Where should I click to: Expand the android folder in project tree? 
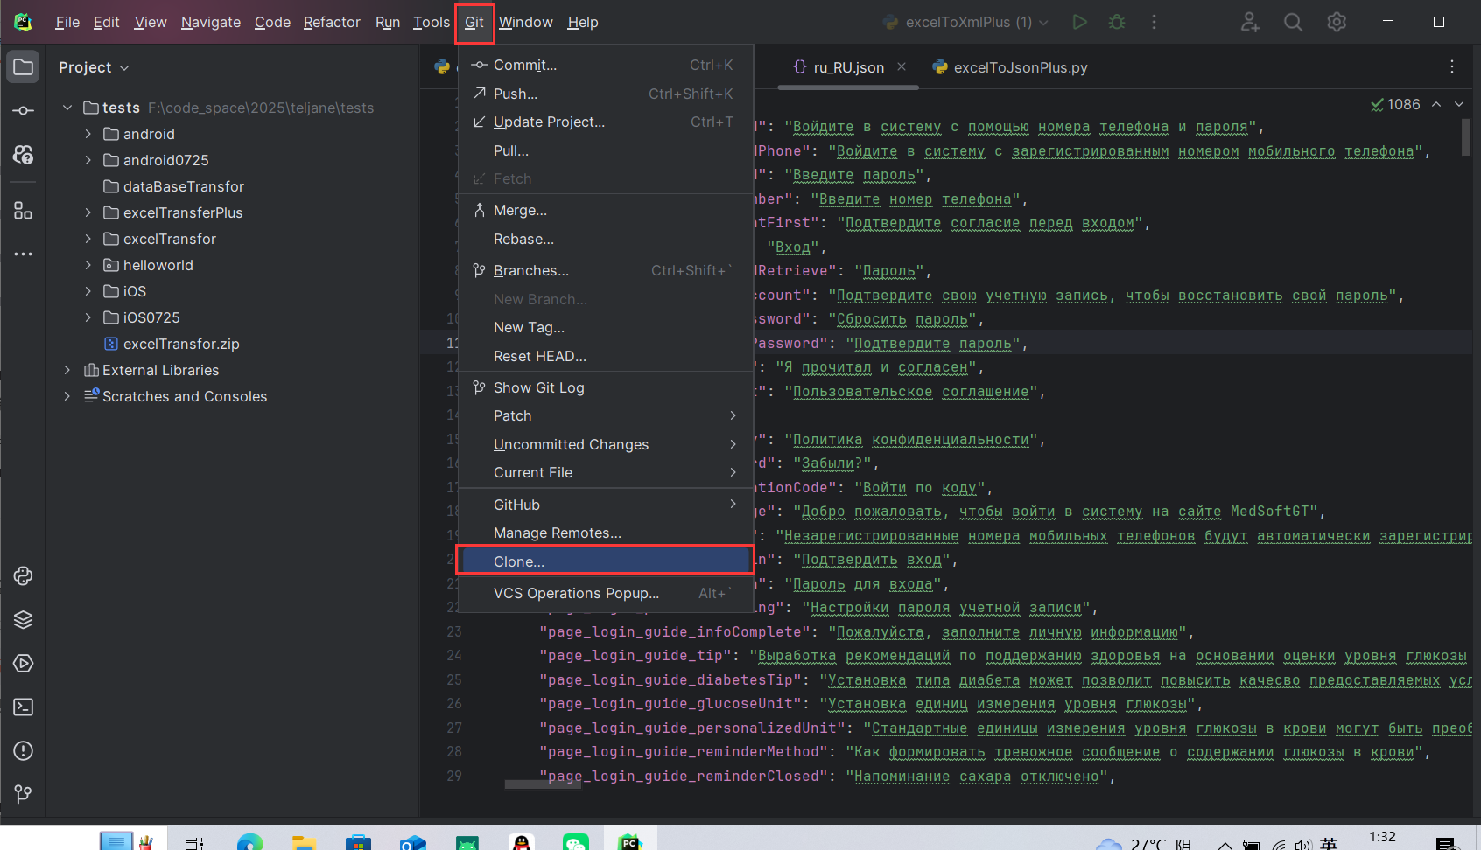point(88,134)
